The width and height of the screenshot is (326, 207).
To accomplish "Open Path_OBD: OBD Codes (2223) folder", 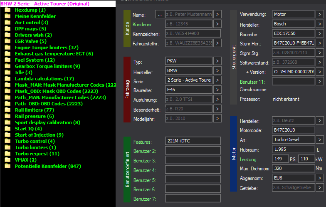I will tap(49, 104).
